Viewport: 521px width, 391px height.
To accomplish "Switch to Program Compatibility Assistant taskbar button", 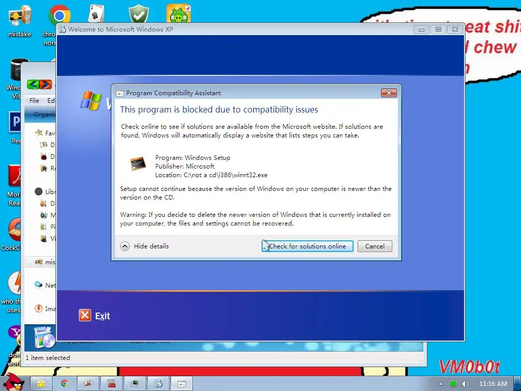I will coord(181,384).
